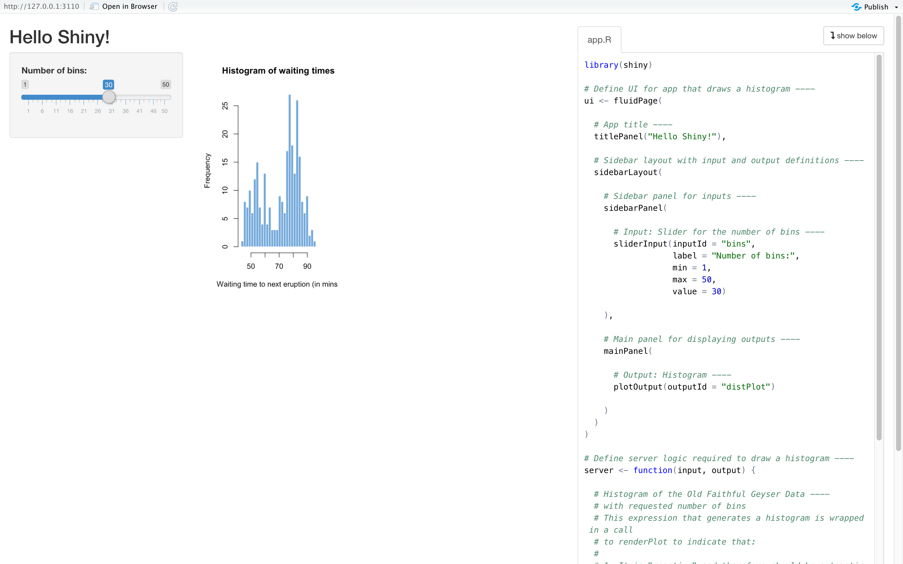The width and height of the screenshot is (903, 564).
Task: Click the server <- function(input, output) line
Action: click(670, 471)
